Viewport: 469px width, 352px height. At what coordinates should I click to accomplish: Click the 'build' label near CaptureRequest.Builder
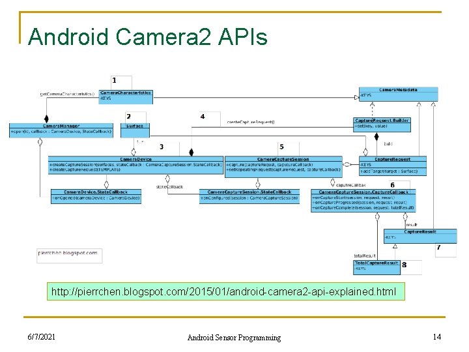(388, 143)
